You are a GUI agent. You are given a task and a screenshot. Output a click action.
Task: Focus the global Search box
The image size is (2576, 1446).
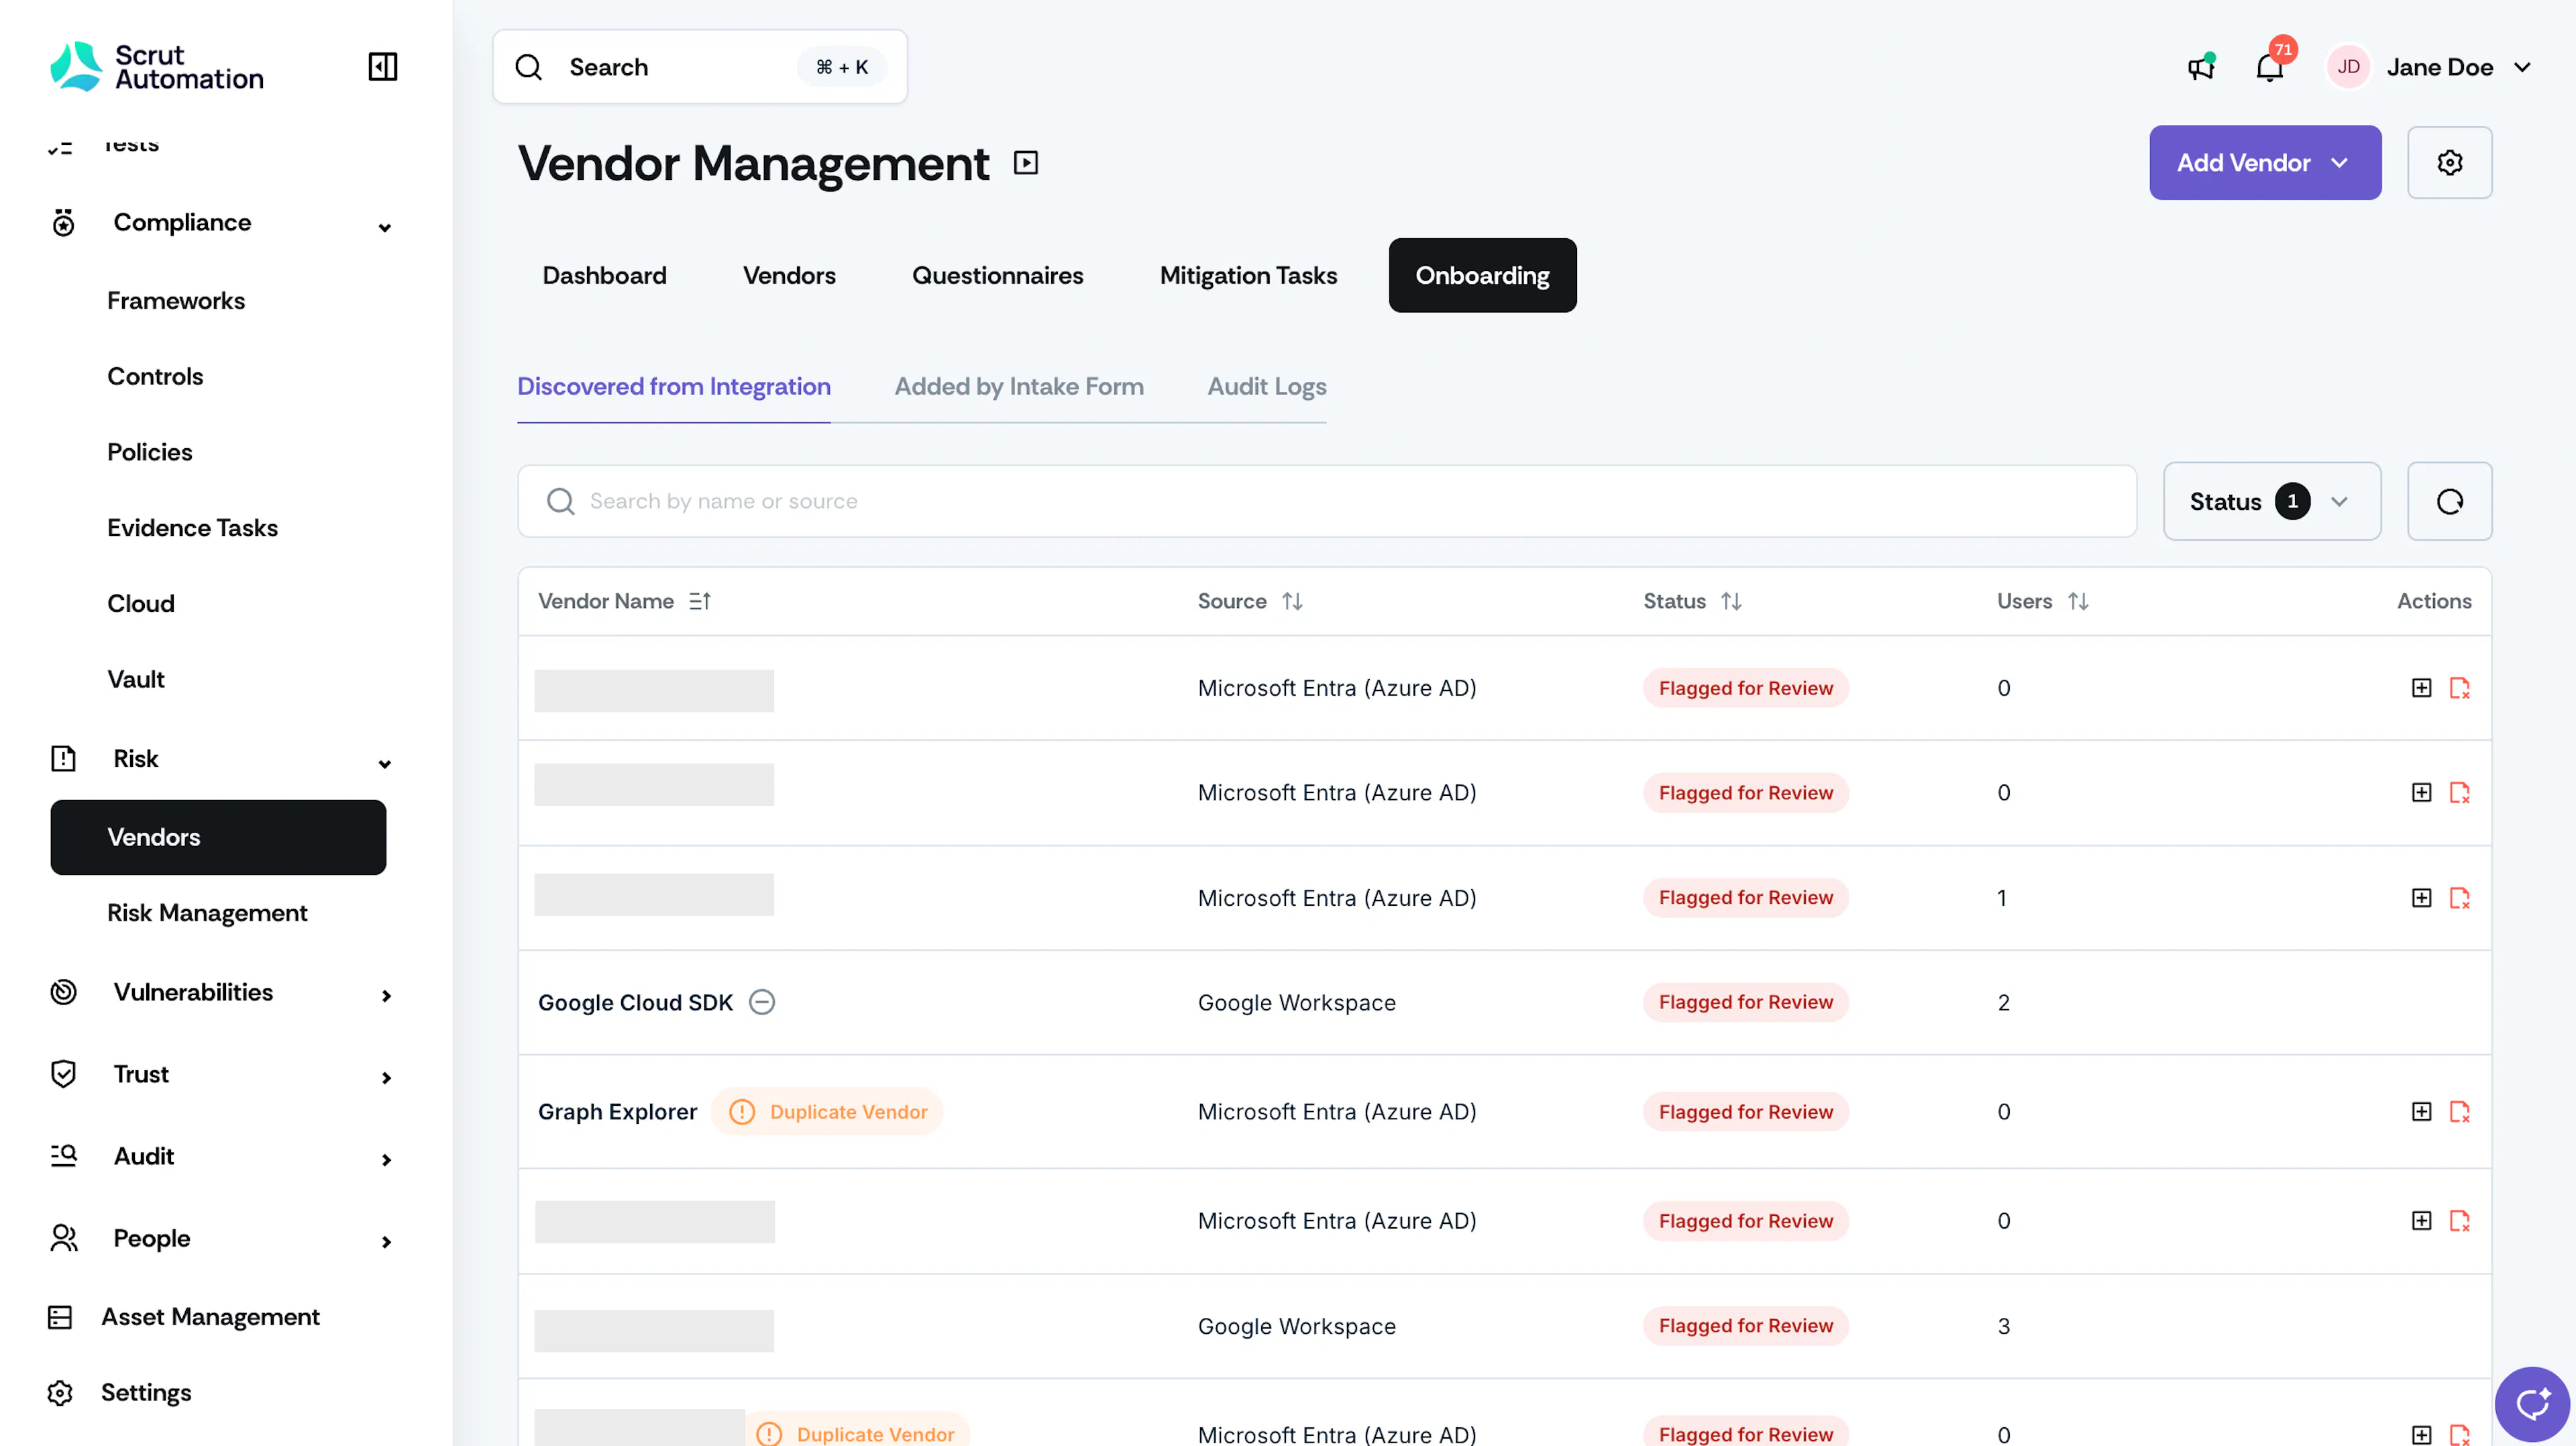tap(700, 67)
